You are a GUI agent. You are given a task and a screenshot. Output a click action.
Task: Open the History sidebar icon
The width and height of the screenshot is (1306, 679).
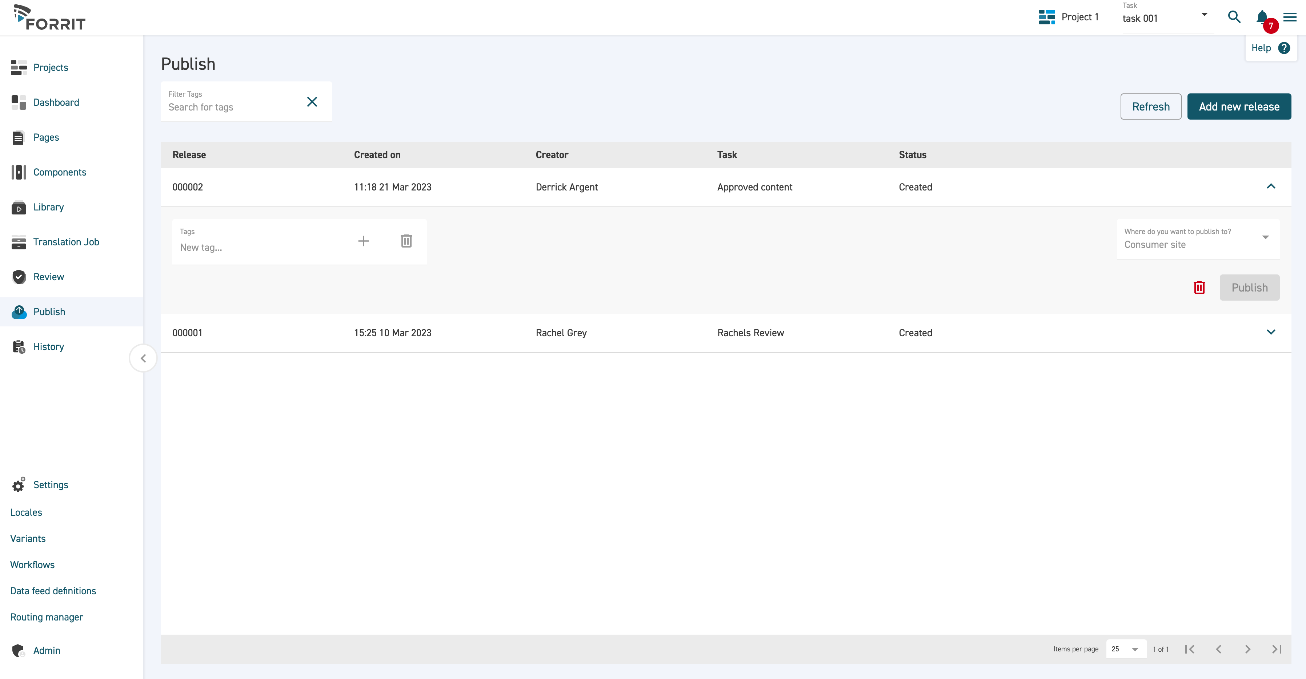pyautogui.click(x=19, y=347)
